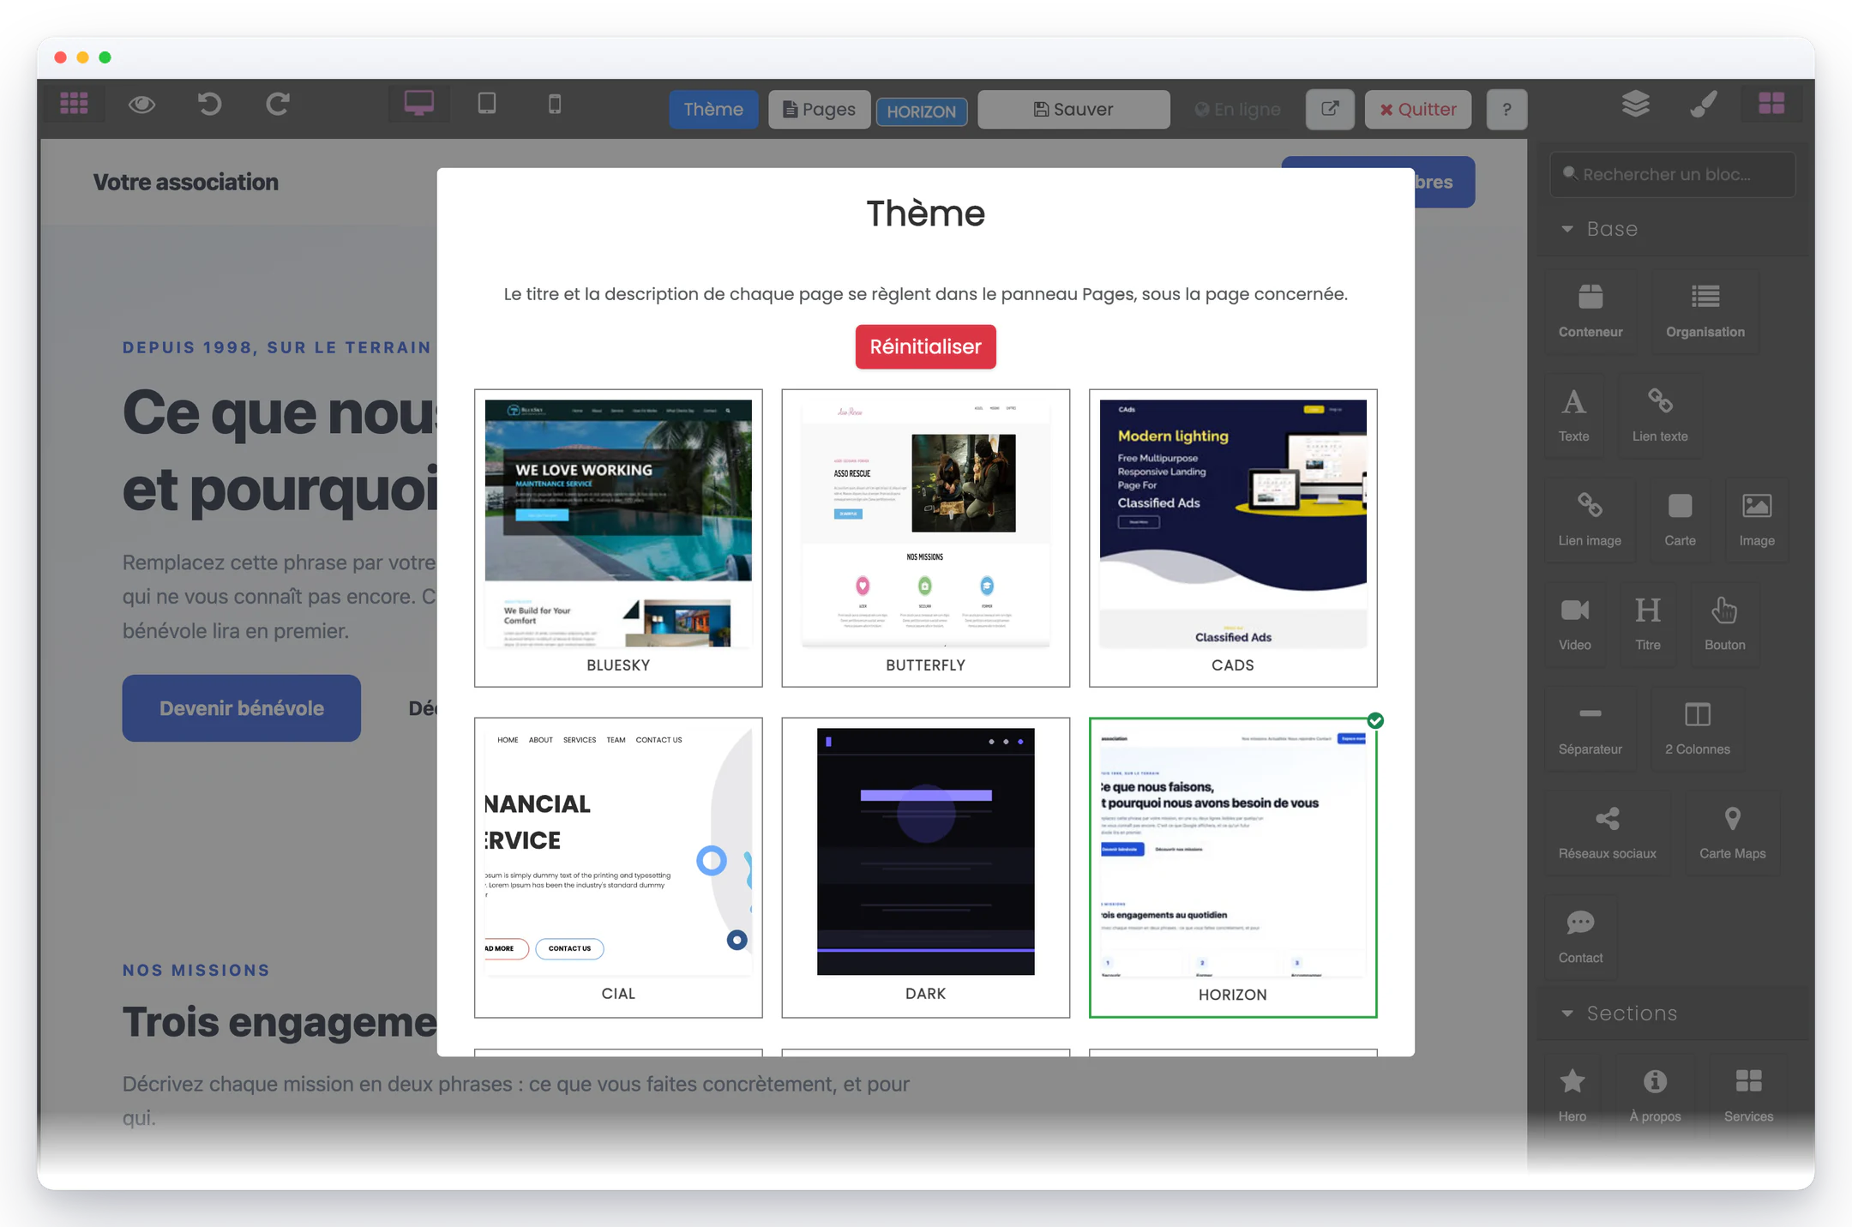1852x1227 pixels.
Task: Focus the Rechercher un bloc search field
Action: click(x=1672, y=174)
